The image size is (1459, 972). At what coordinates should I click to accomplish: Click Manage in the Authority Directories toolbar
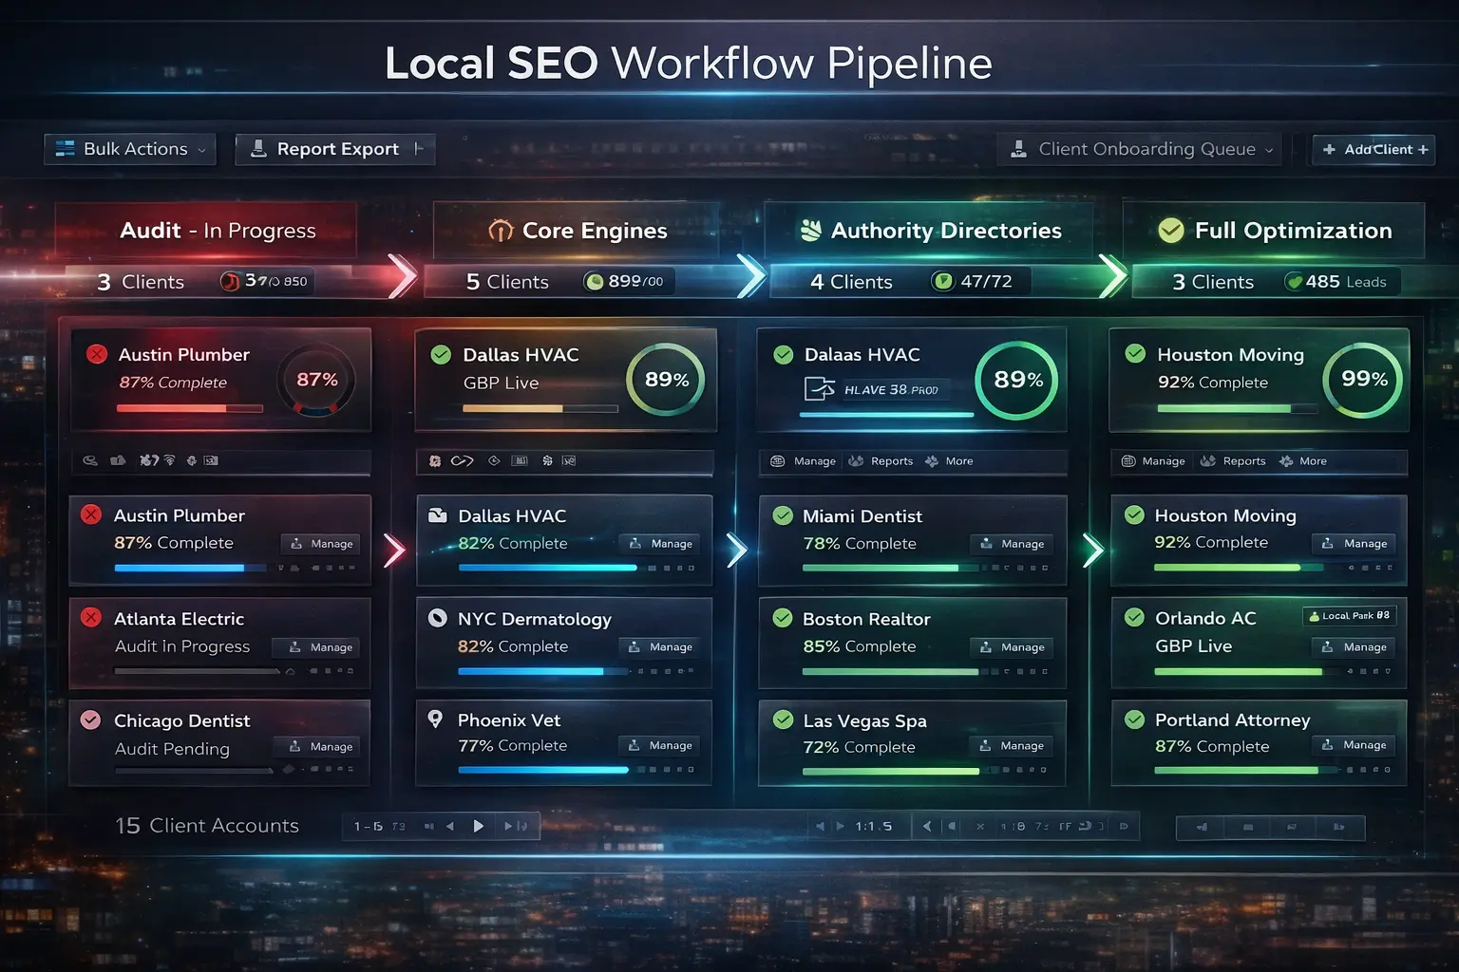(x=804, y=461)
